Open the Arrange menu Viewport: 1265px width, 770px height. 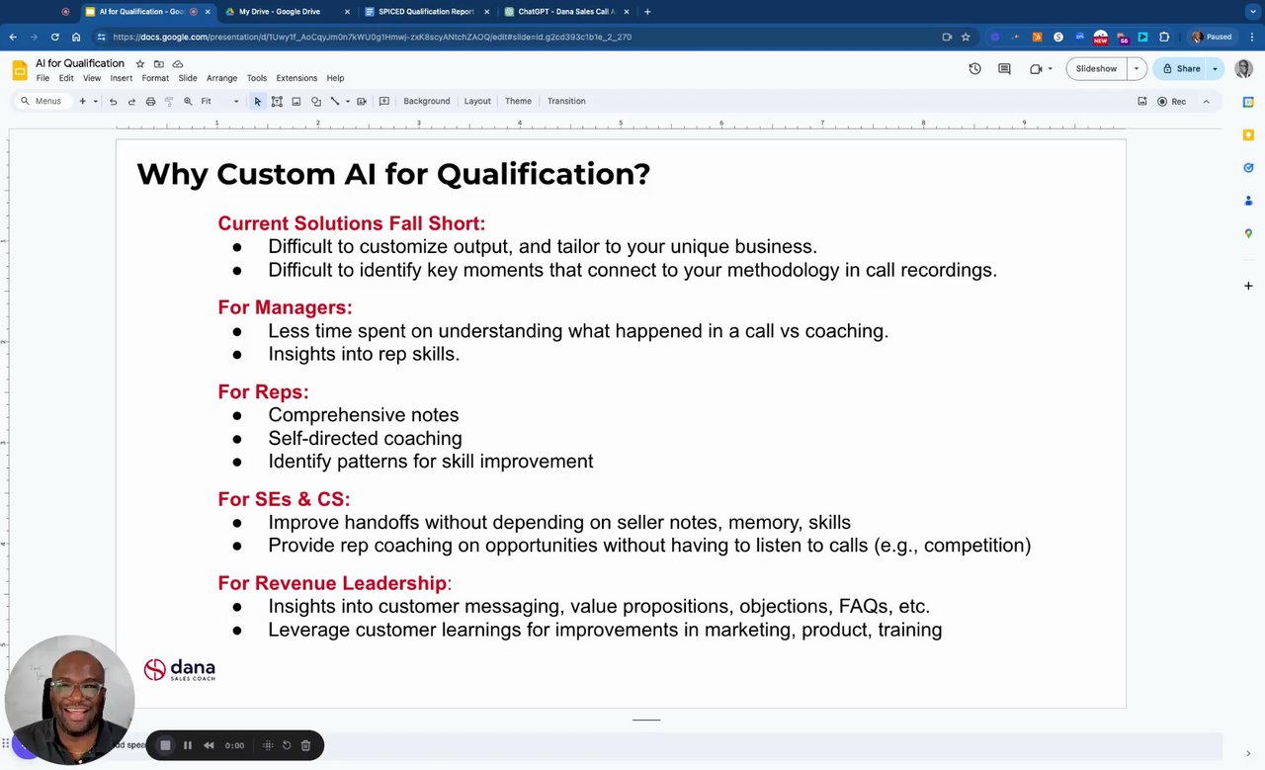pos(221,78)
